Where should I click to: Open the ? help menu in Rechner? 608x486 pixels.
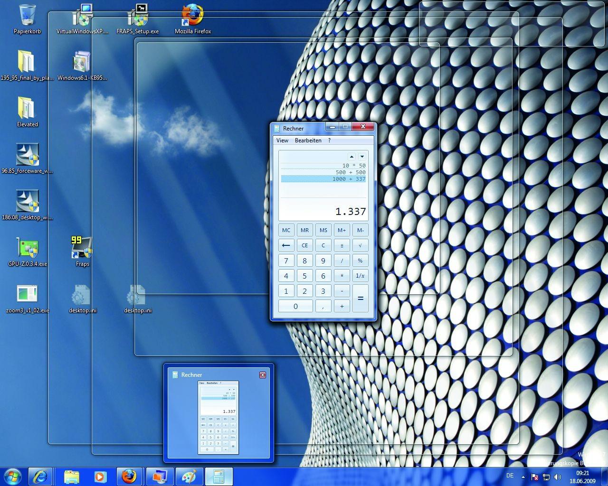329,140
